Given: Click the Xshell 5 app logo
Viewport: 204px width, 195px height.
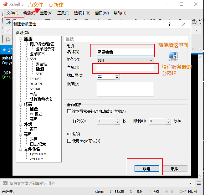Looking at the screenshot, I should (5, 4).
